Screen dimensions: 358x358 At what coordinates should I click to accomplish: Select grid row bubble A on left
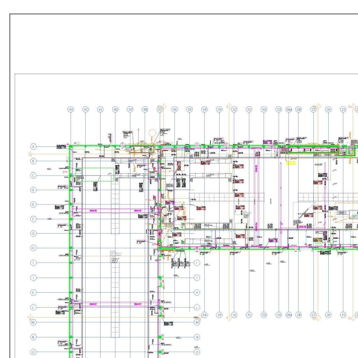33,146
